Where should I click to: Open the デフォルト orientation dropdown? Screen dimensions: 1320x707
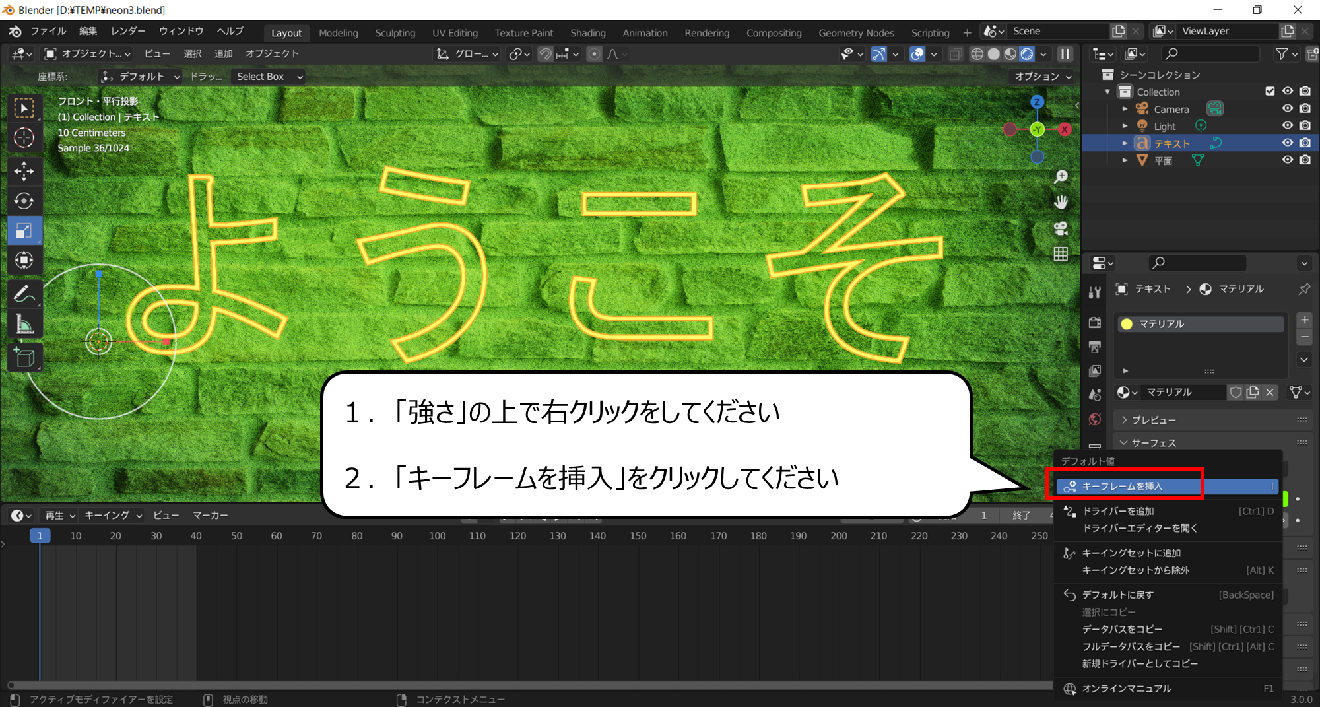pyautogui.click(x=140, y=77)
